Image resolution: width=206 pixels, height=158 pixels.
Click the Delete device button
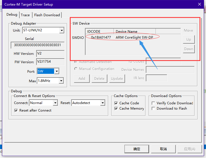click(99, 79)
